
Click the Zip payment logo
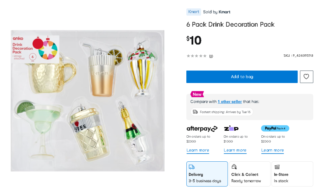(x=231, y=128)
